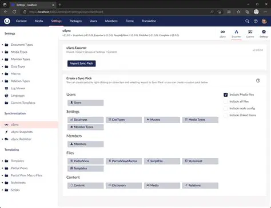Expand the Data Types tree node
Viewport: 271px width, 208px height.
(2, 66)
